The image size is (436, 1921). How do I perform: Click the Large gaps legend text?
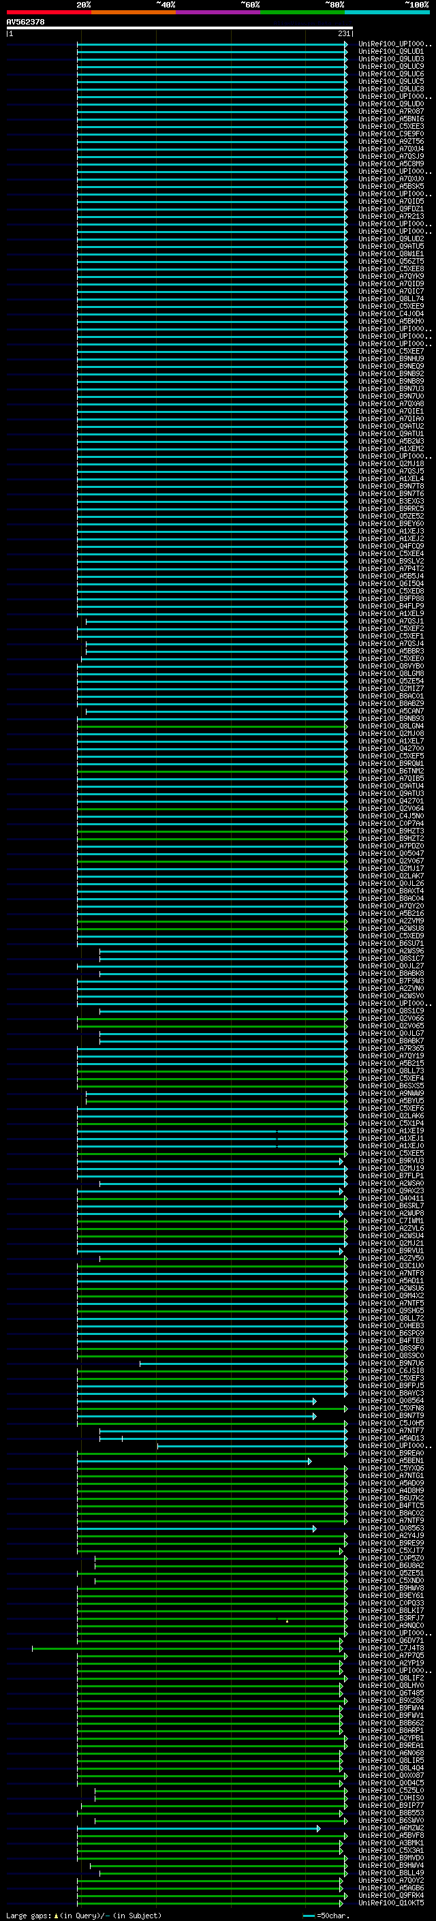(84, 1916)
